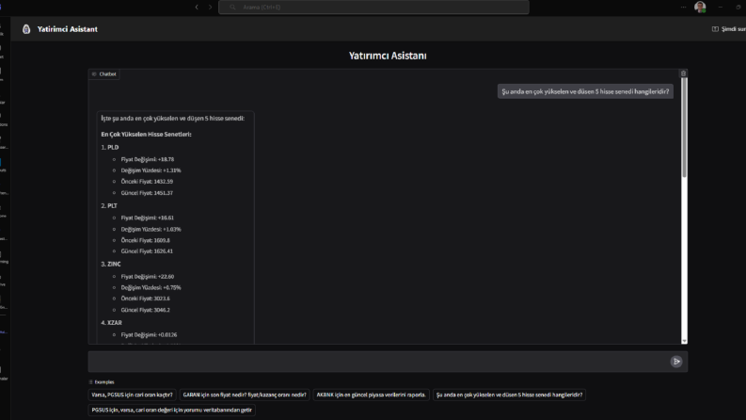Click the '1. PLD' stock entry
Screen dimensions: 746x420
(110, 147)
